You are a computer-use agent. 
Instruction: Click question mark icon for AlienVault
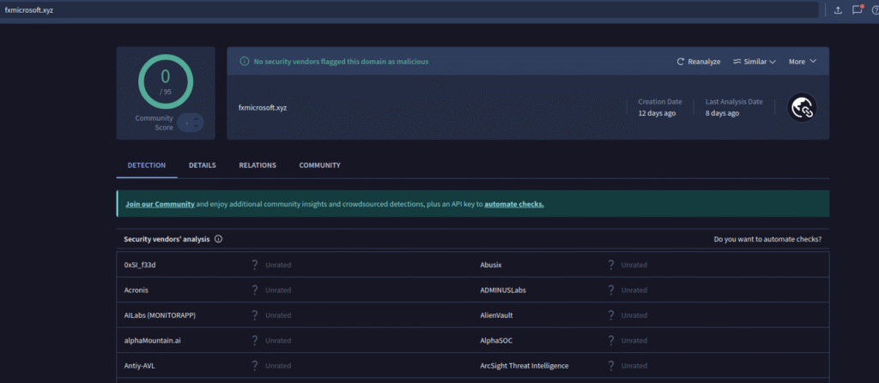click(611, 315)
